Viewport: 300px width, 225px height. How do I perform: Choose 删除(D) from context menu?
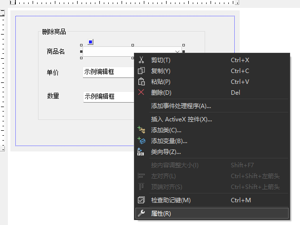click(x=212, y=93)
